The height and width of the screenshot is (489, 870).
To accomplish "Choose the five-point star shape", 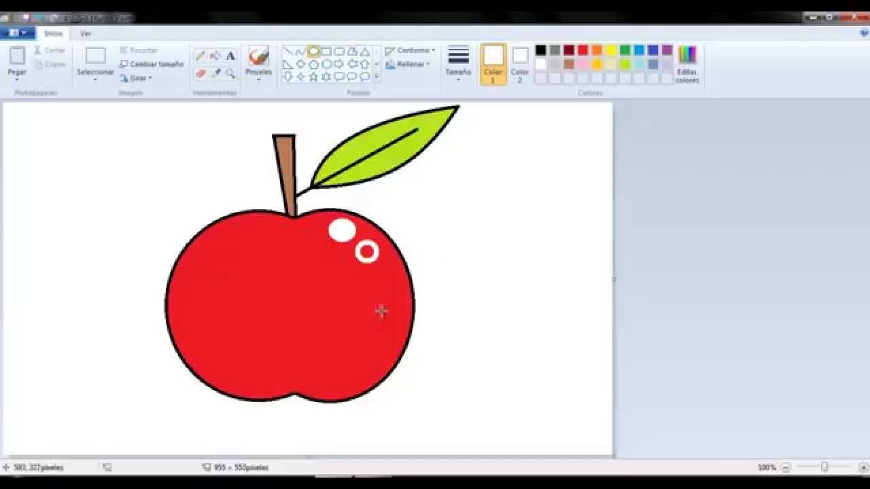I will (x=313, y=77).
